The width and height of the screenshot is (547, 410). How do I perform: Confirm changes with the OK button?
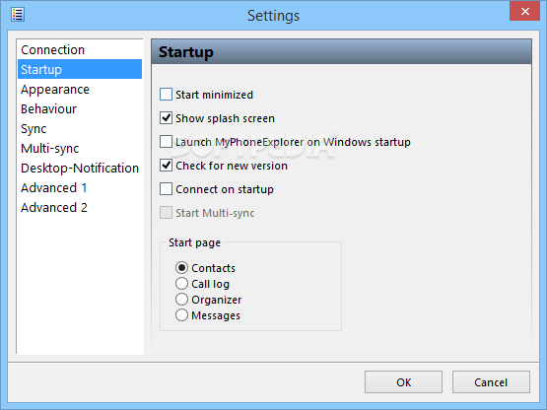coord(404,382)
